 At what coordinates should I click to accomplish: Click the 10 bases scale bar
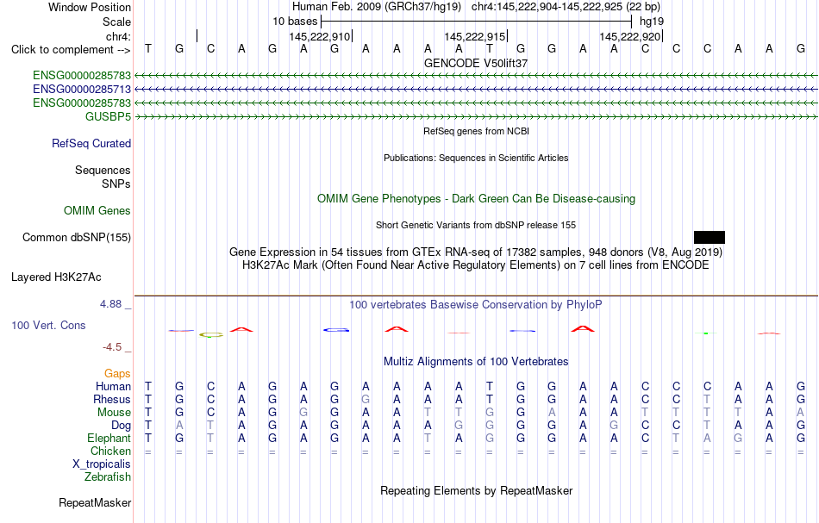click(x=477, y=22)
